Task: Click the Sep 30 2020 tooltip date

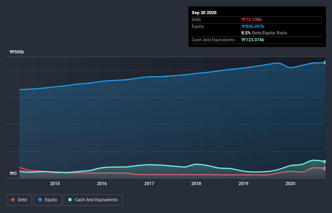Action: coord(204,13)
